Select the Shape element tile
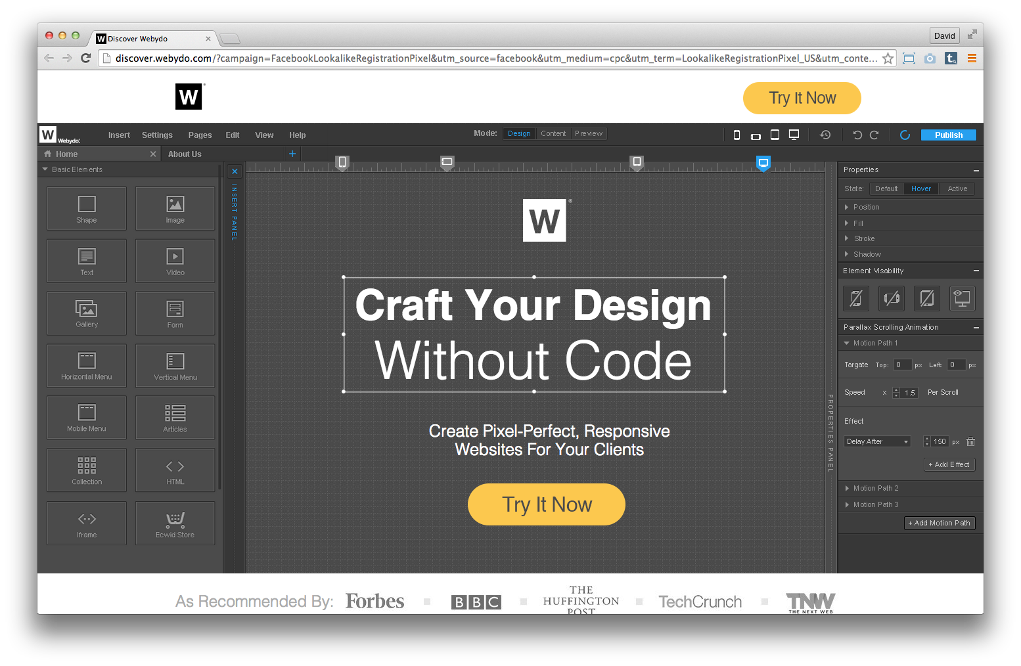 click(x=87, y=208)
